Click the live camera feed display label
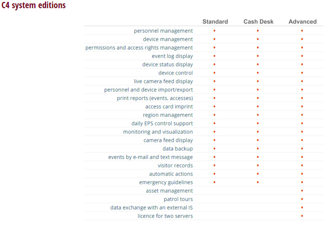Image resolution: width=329 pixels, height=227 pixels. point(163,81)
